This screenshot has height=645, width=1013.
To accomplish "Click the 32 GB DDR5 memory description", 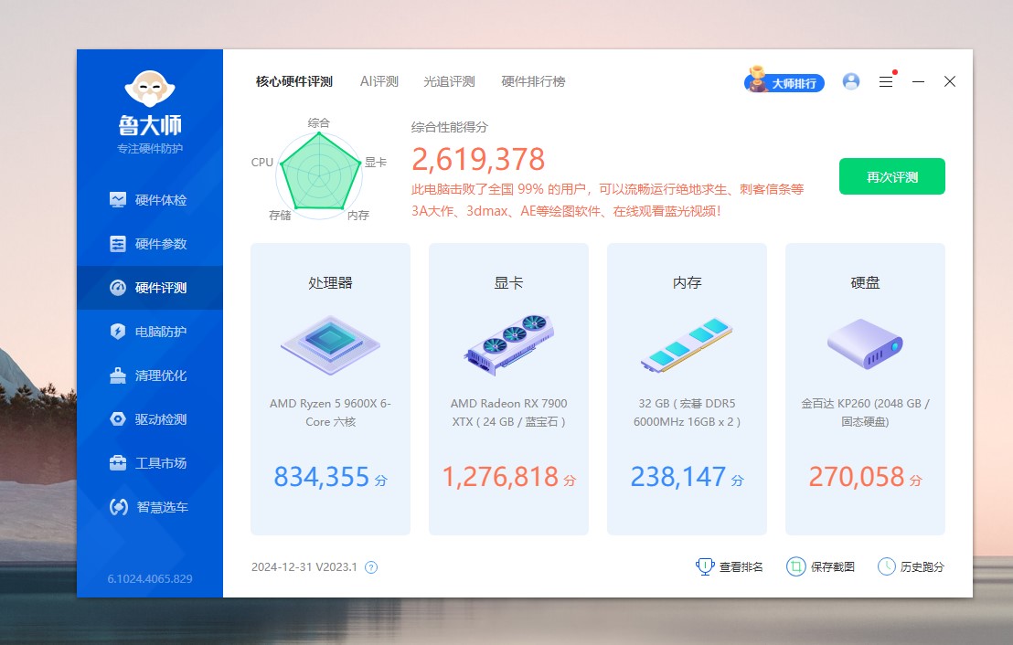I will pyautogui.click(x=687, y=413).
